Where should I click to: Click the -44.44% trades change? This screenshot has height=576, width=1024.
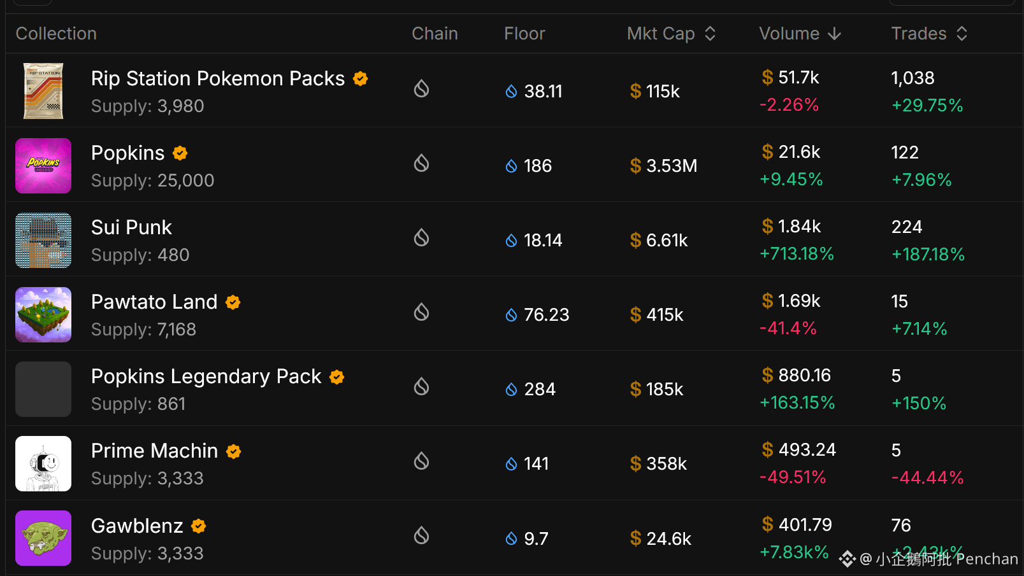pyautogui.click(x=927, y=478)
